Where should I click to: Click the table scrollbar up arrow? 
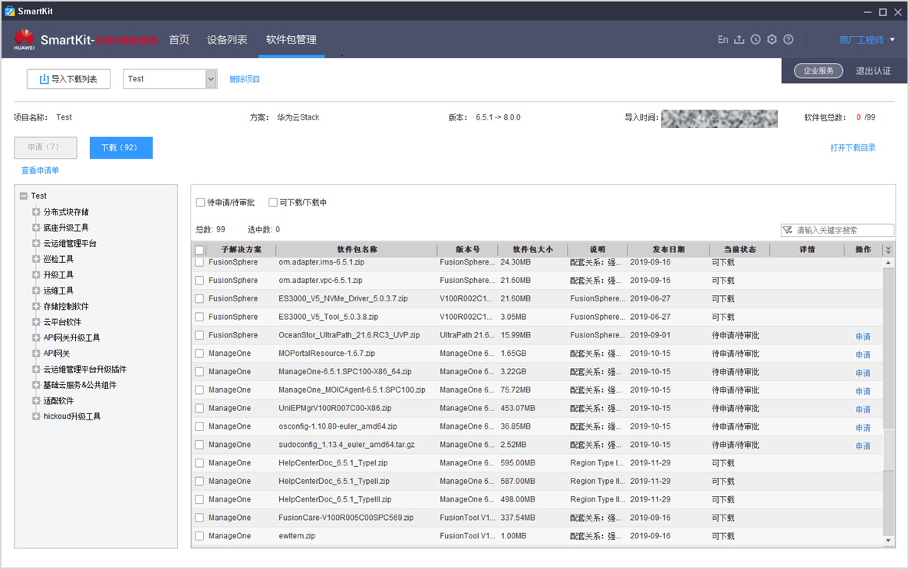(888, 262)
